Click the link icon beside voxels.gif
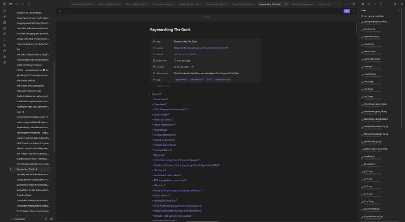Screen dimensions: 405x222 pyautogui.click(x=362, y=67)
